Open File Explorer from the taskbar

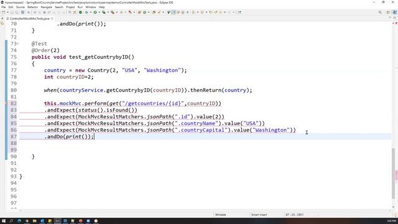[x=34, y=221]
